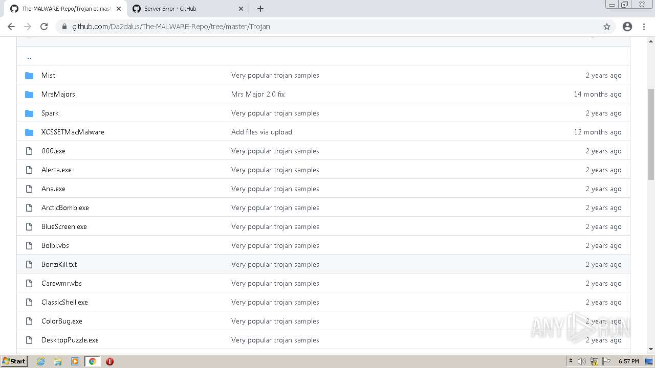Image resolution: width=655 pixels, height=368 pixels.
Task: Open the ArcticBomb.exe file link
Action: pyautogui.click(x=65, y=208)
